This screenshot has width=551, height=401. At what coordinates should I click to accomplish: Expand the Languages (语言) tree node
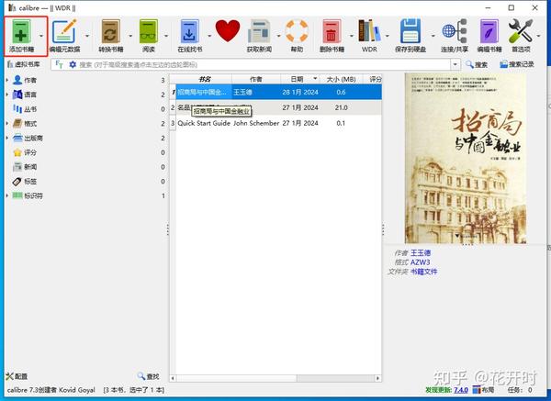click(x=7, y=95)
